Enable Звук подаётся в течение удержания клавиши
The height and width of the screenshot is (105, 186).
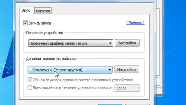pos(30,87)
